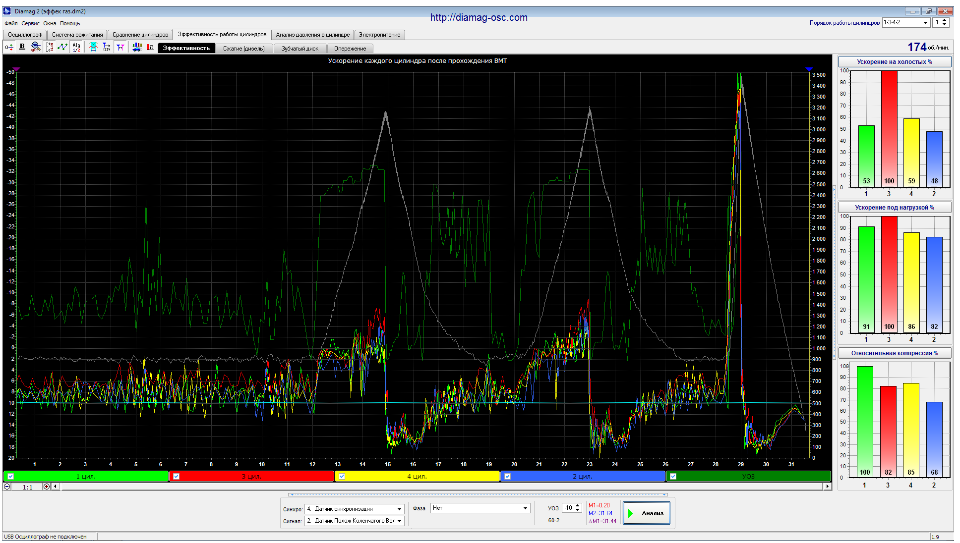Toggle the green line graph icon
This screenshot has width=960, height=543.
coord(62,47)
